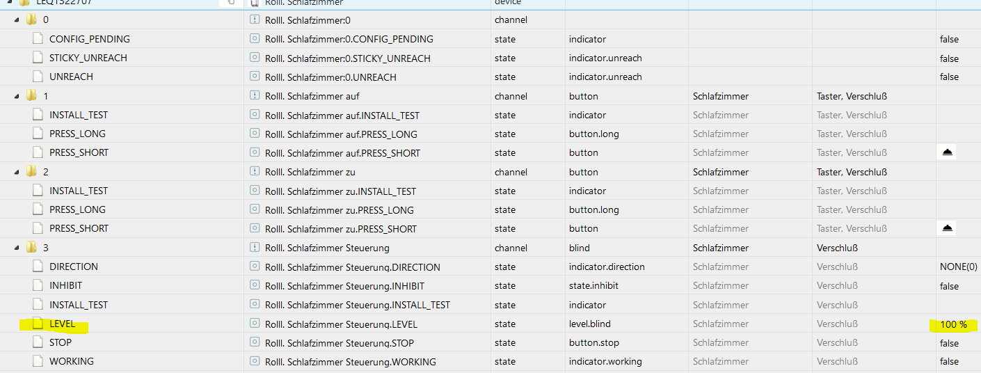Select PRESS_SHORT under channel 1
This screenshot has width=981, height=373.
[x=79, y=152]
